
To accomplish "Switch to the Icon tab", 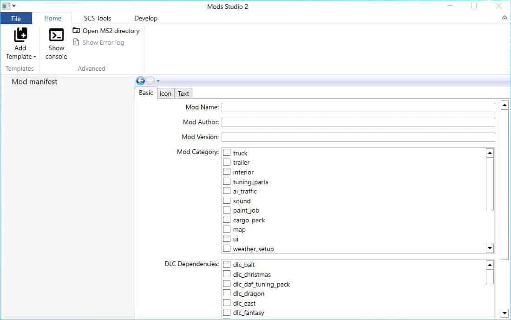I will click(165, 93).
